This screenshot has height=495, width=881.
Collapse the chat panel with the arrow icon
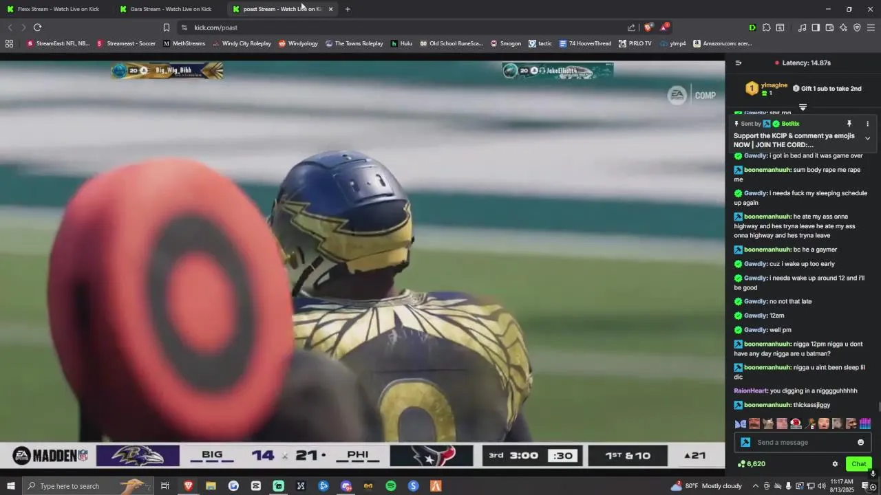[x=739, y=63]
